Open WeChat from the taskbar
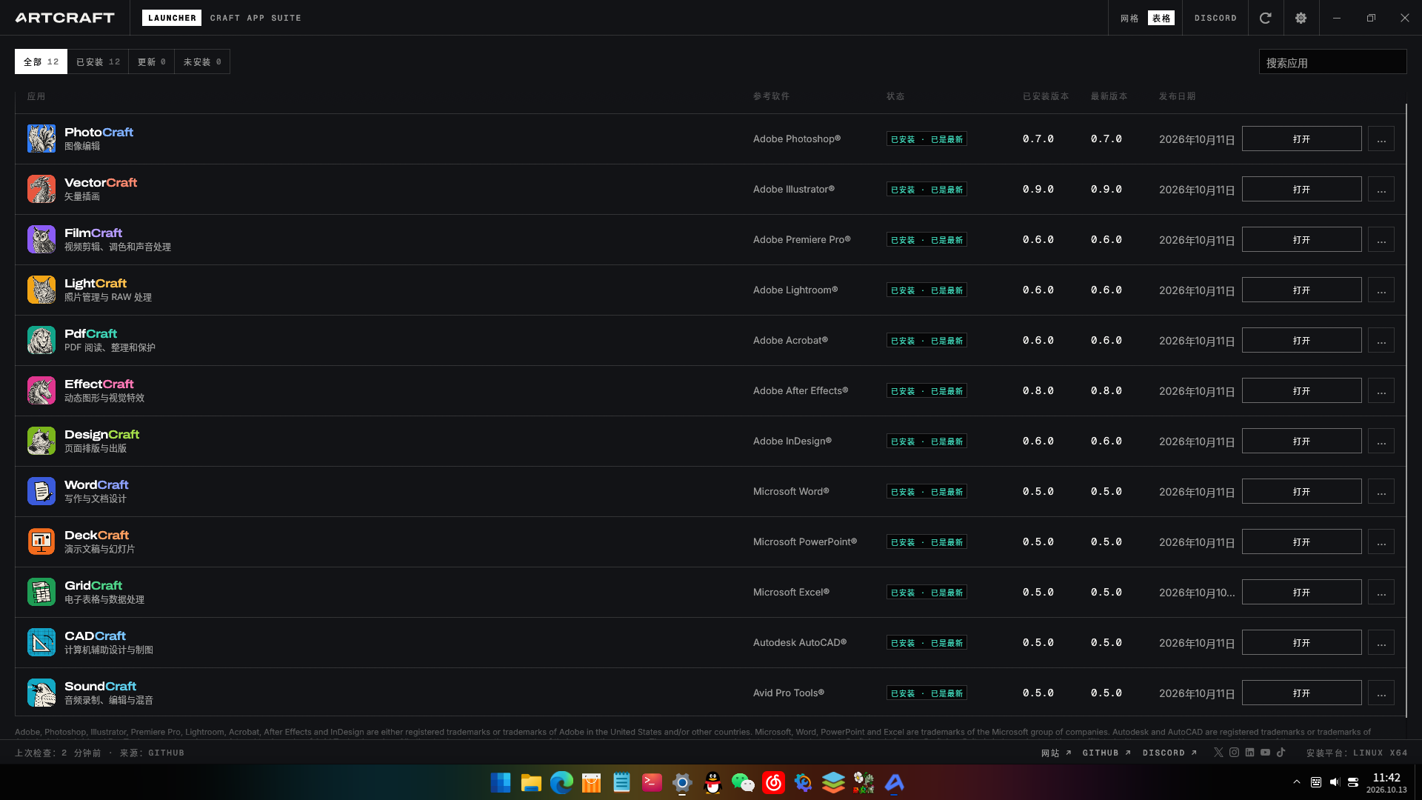Image resolution: width=1422 pixels, height=800 pixels. coord(743,782)
